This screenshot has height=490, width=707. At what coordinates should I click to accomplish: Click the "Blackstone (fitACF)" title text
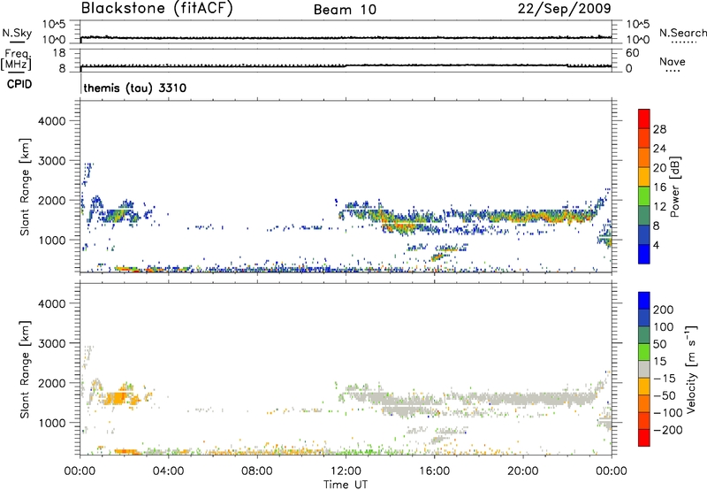[x=157, y=8]
